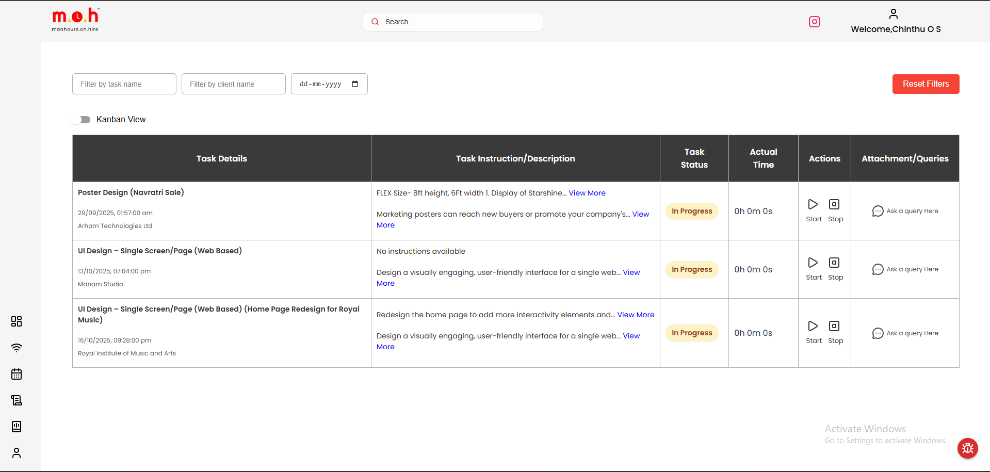Click the Reset Filters button
The width and height of the screenshot is (990, 472).
pos(926,84)
